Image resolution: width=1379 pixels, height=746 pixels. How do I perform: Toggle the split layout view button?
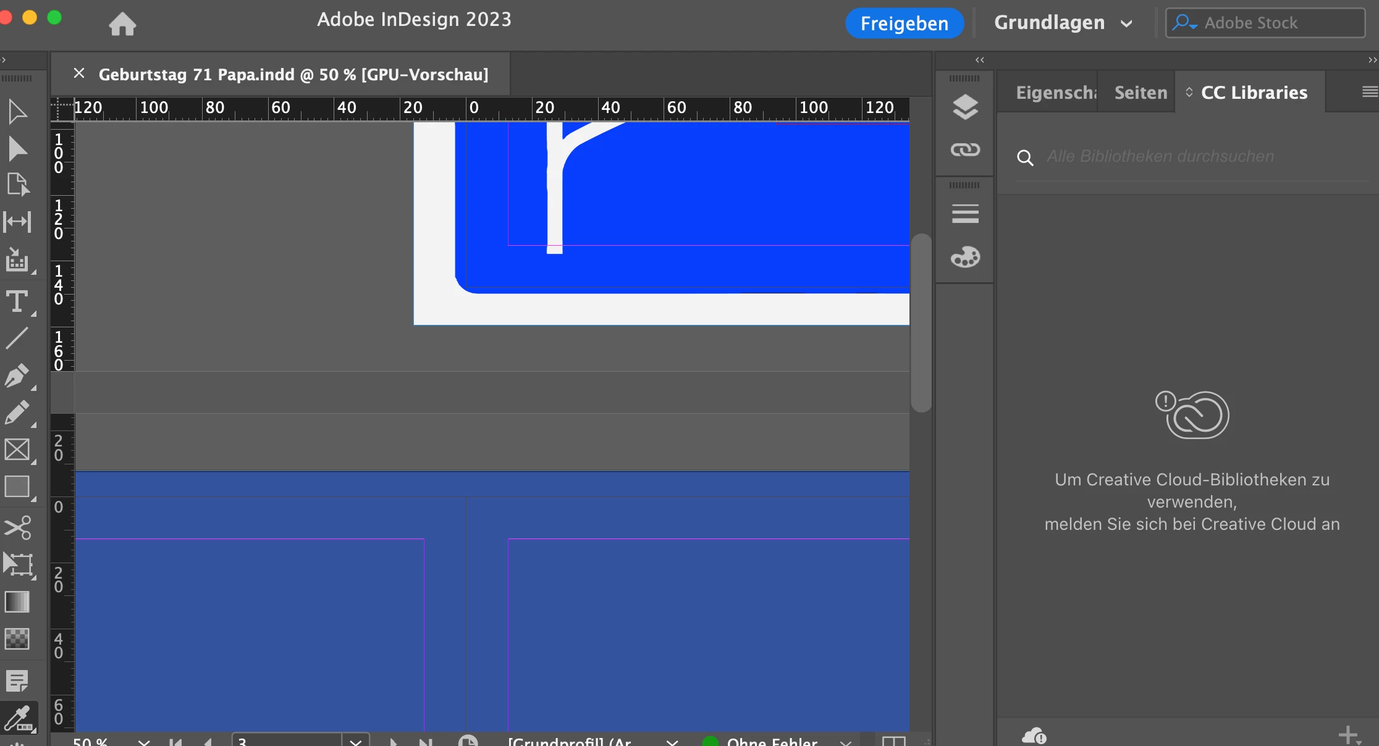893,741
